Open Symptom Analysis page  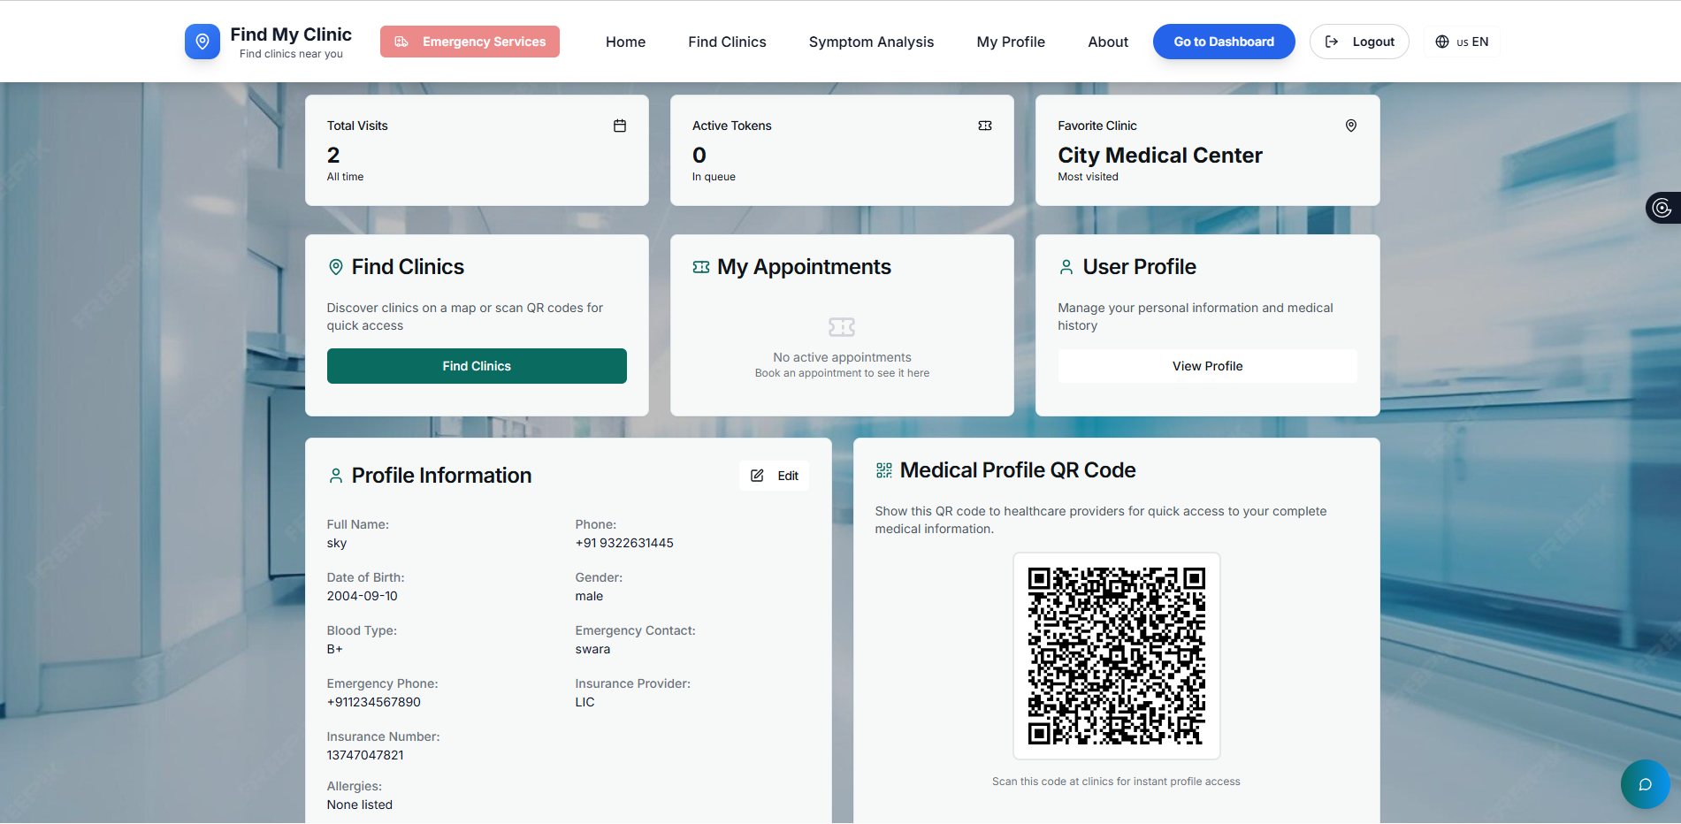[871, 42]
